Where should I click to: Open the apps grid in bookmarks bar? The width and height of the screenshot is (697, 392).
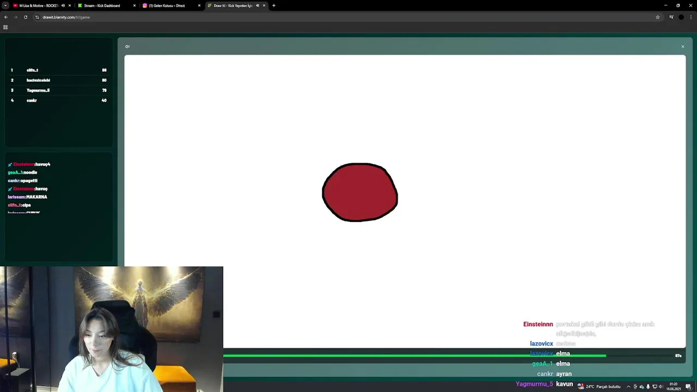(5, 27)
